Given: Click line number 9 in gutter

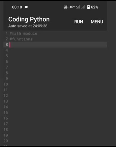Looking at the screenshot, I should pyautogui.click(x=7, y=79).
